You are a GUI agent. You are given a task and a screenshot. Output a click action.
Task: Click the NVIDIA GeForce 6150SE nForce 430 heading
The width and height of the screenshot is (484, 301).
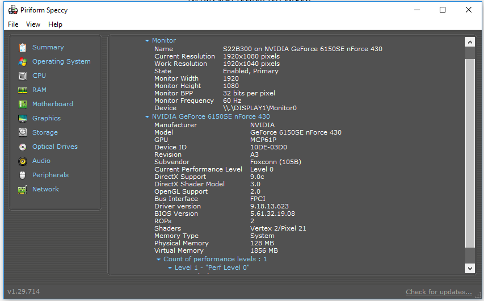pyautogui.click(x=211, y=116)
